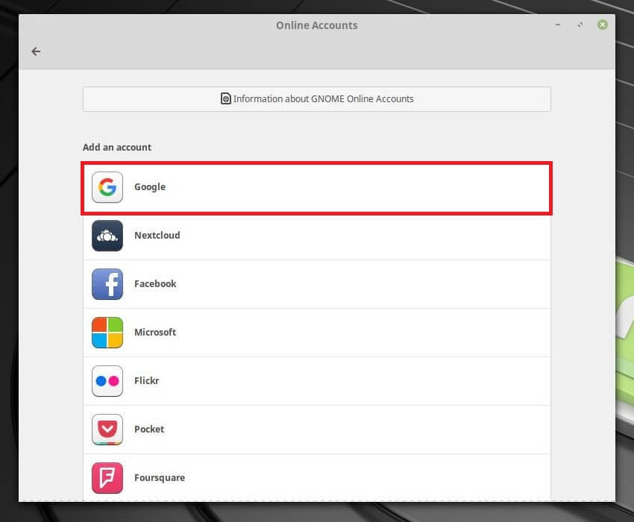This screenshot has height=522, width=634.
Task: Click the Pocket logo icon
Action: click(107, 430)
